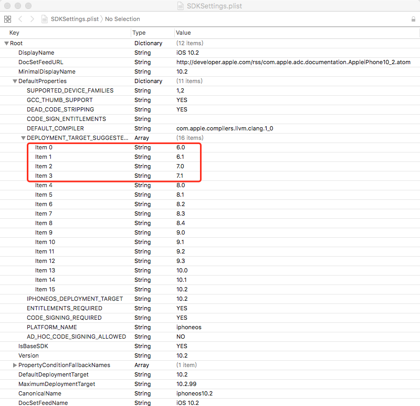Collapse the Root dictionary

tap(6, 43)
